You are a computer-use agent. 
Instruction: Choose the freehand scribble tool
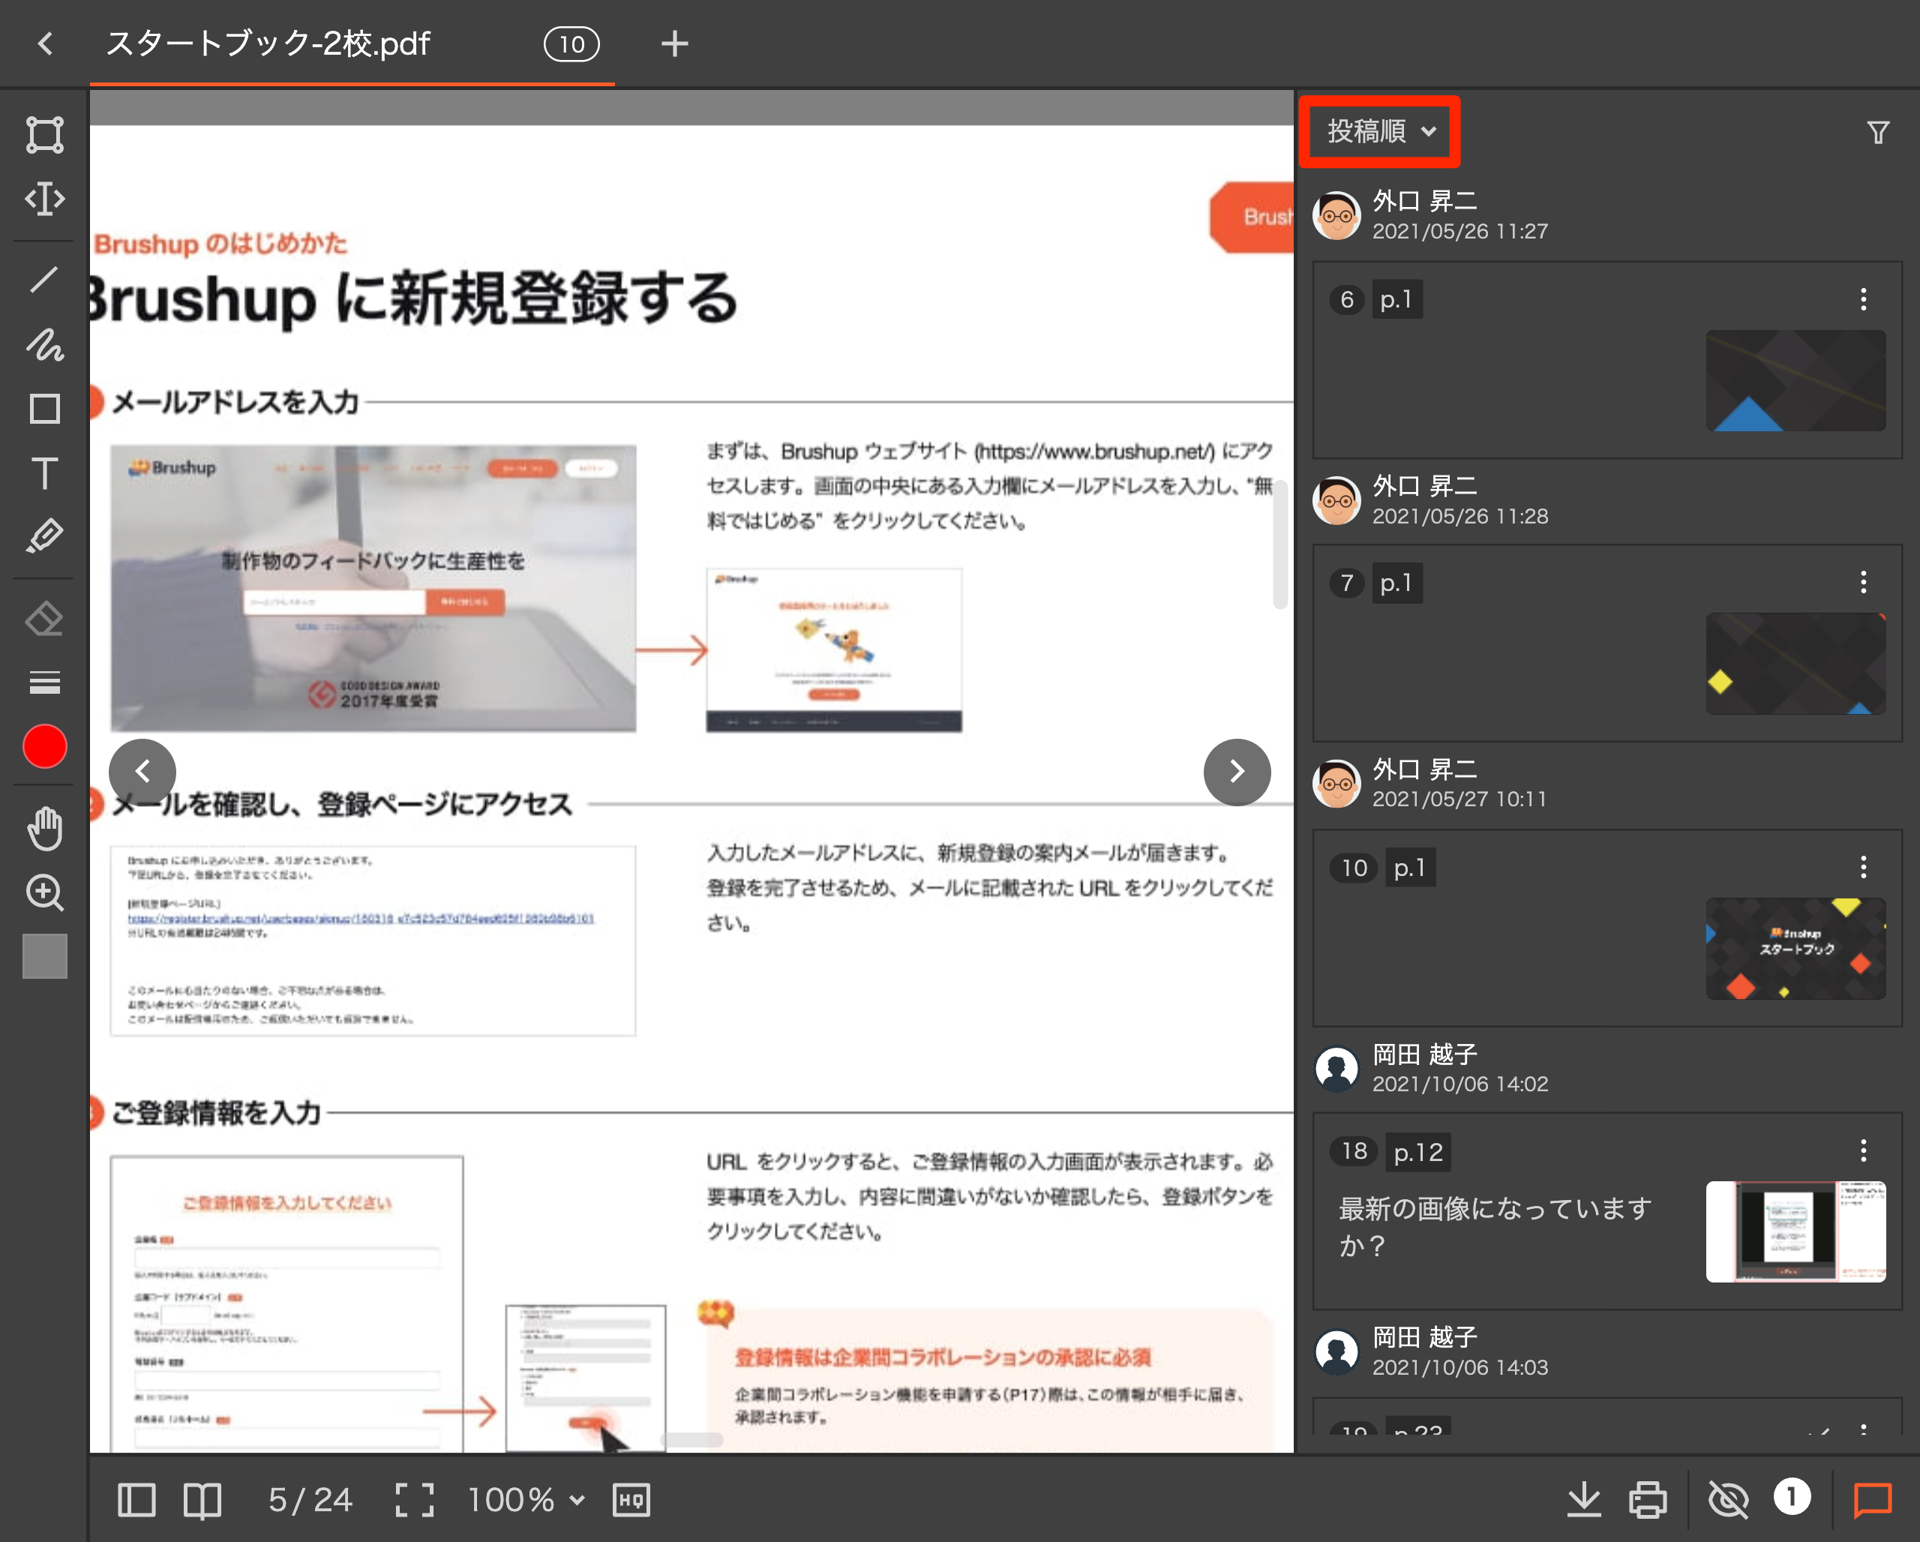tap(44, 344)
